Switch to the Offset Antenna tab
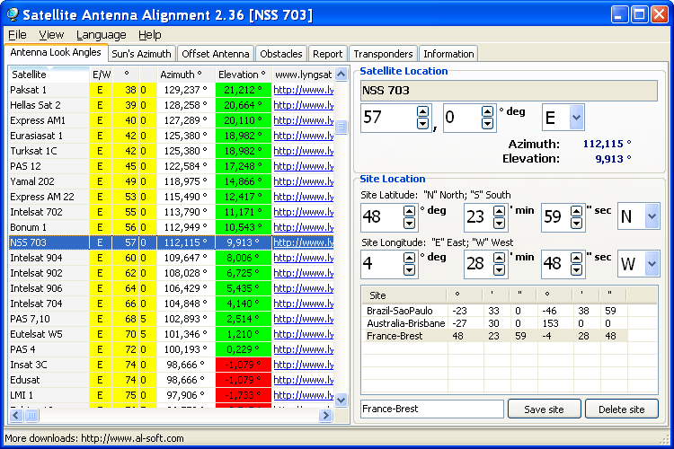This screenshot has height=449, width=674. (x=216, y=54)
